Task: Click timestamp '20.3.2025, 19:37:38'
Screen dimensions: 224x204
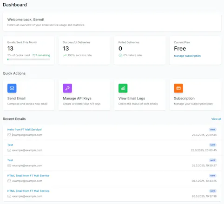Action: point(204,196)
